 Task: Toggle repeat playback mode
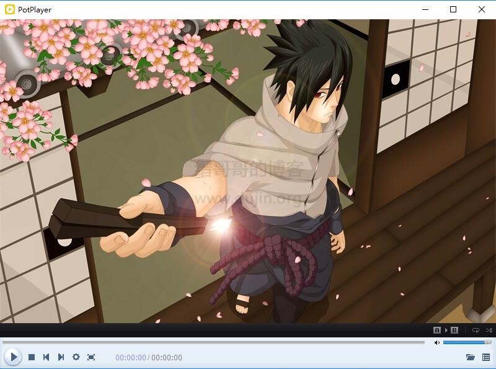click(x=476, y=331)
